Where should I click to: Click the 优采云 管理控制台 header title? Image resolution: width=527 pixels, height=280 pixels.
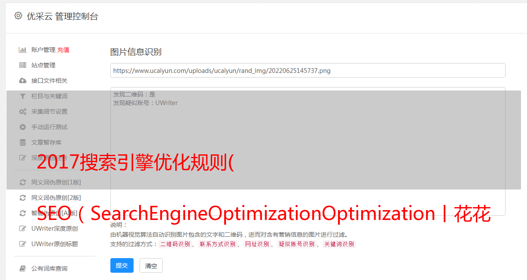62,16
